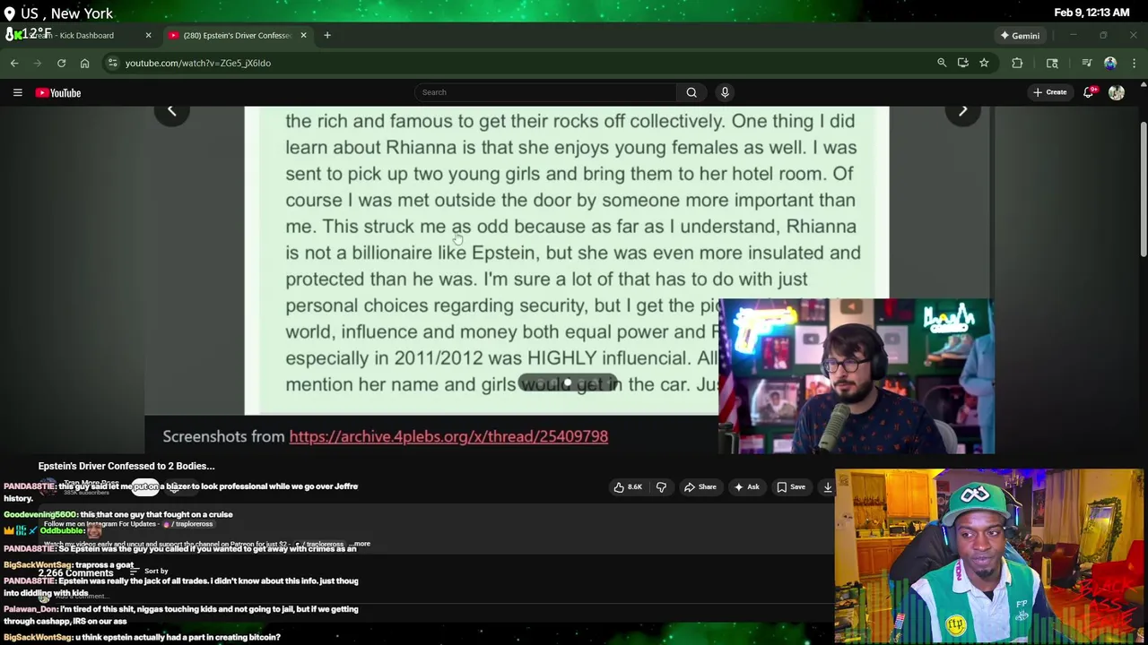Click the 2,266 Comments heading
The width and height of the screenshot is (1148, 645).
(76, 573)
